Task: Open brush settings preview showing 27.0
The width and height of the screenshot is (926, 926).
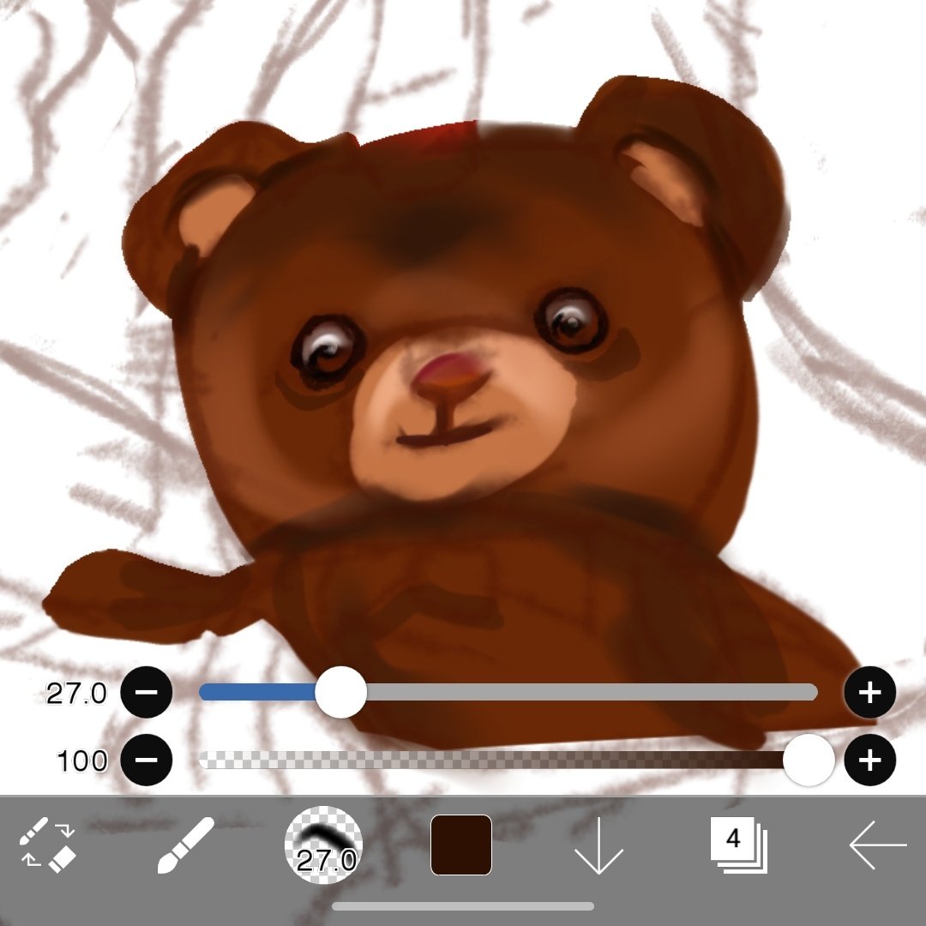Action: (x=323, y=845)
